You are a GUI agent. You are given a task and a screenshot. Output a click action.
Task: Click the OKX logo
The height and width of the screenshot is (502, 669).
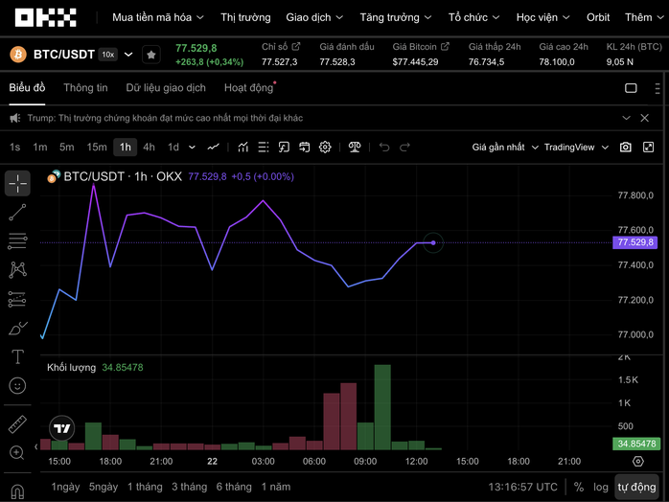point(46,17)
